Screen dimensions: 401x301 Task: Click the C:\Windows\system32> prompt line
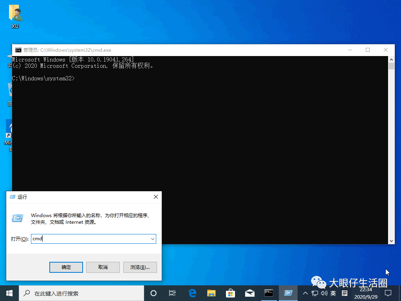[43, 78]
